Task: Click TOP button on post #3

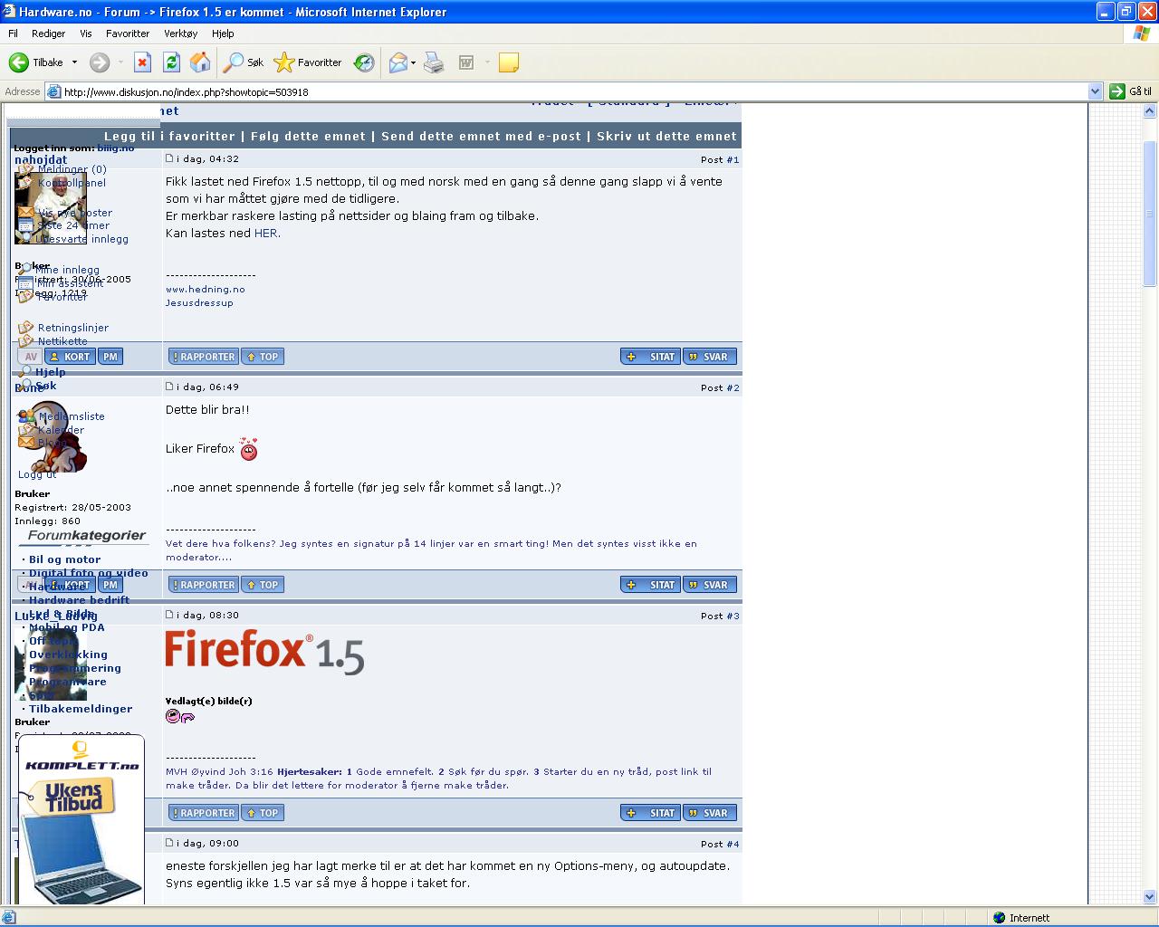Action: tap(263, 813)
